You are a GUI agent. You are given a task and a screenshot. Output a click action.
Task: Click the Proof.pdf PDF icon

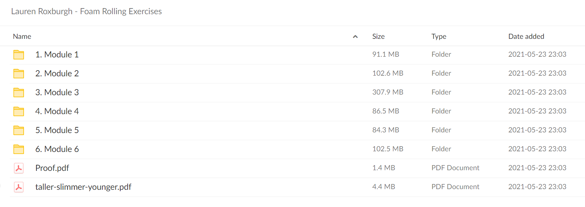[19, 168]
